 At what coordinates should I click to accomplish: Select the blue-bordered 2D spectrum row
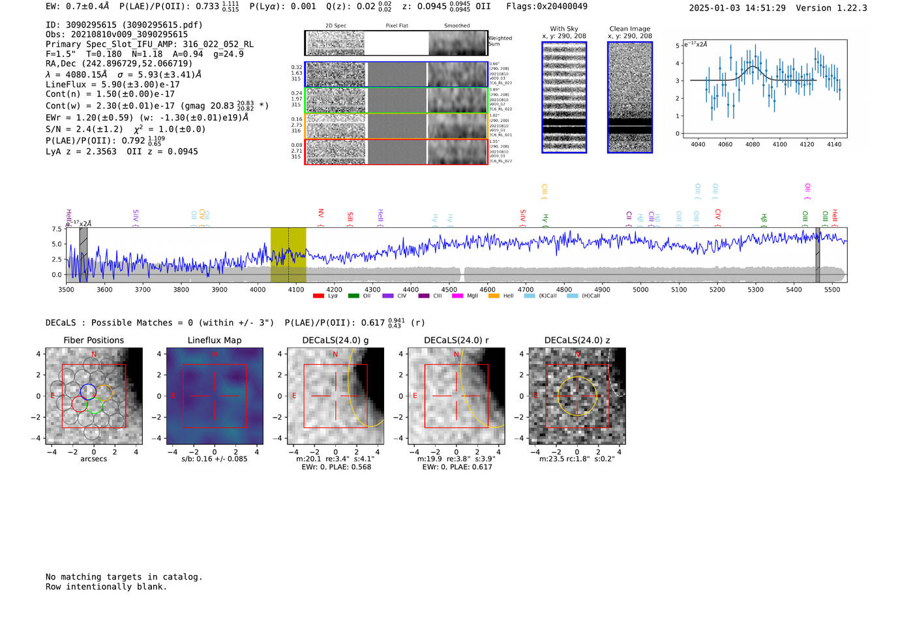click(397, 74)
